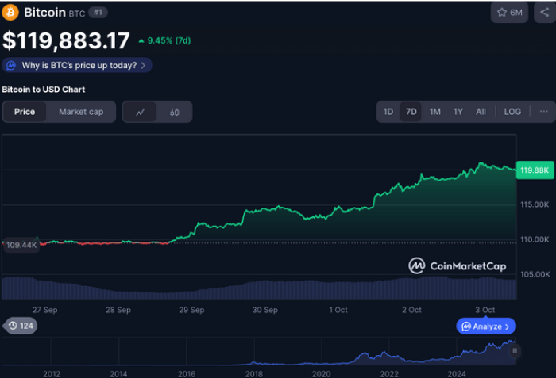Click the orange Bitcoin logo icon
Image resolution: width=556 pixels, height=378 pixels.
(11, 13)
